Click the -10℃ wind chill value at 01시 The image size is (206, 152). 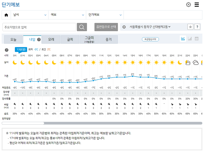[x=23, y=88]
